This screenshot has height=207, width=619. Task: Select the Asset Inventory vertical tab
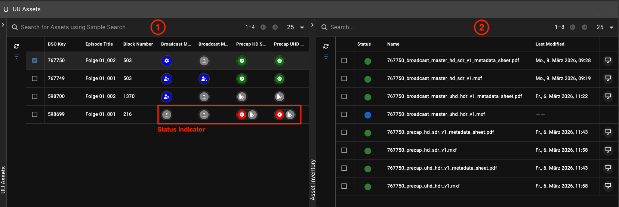313,179
